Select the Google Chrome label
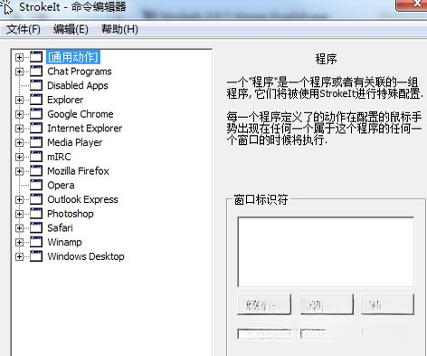Viewport: 427px width, 356px height. (x=81, y=114)
